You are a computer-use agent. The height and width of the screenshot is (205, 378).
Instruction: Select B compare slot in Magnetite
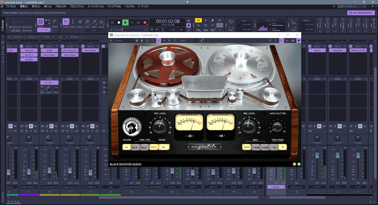click(x=169, y=40)
